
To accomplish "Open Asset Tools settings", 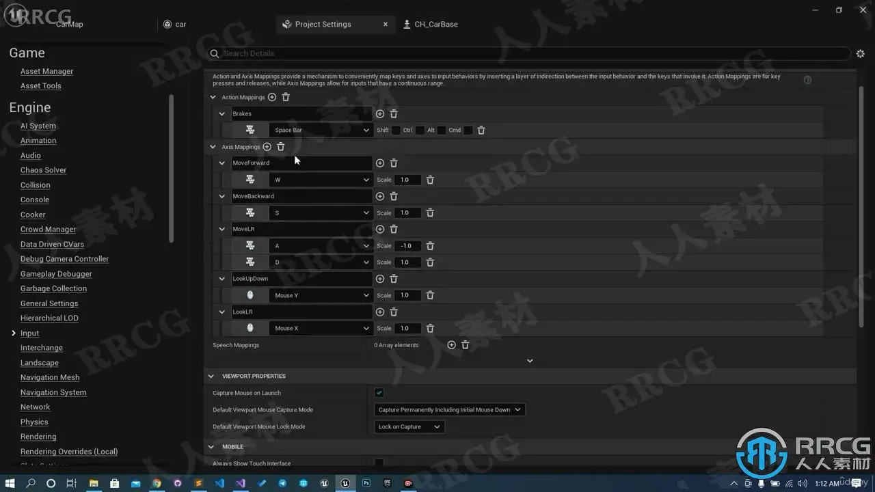I will [x=41, y=86].
